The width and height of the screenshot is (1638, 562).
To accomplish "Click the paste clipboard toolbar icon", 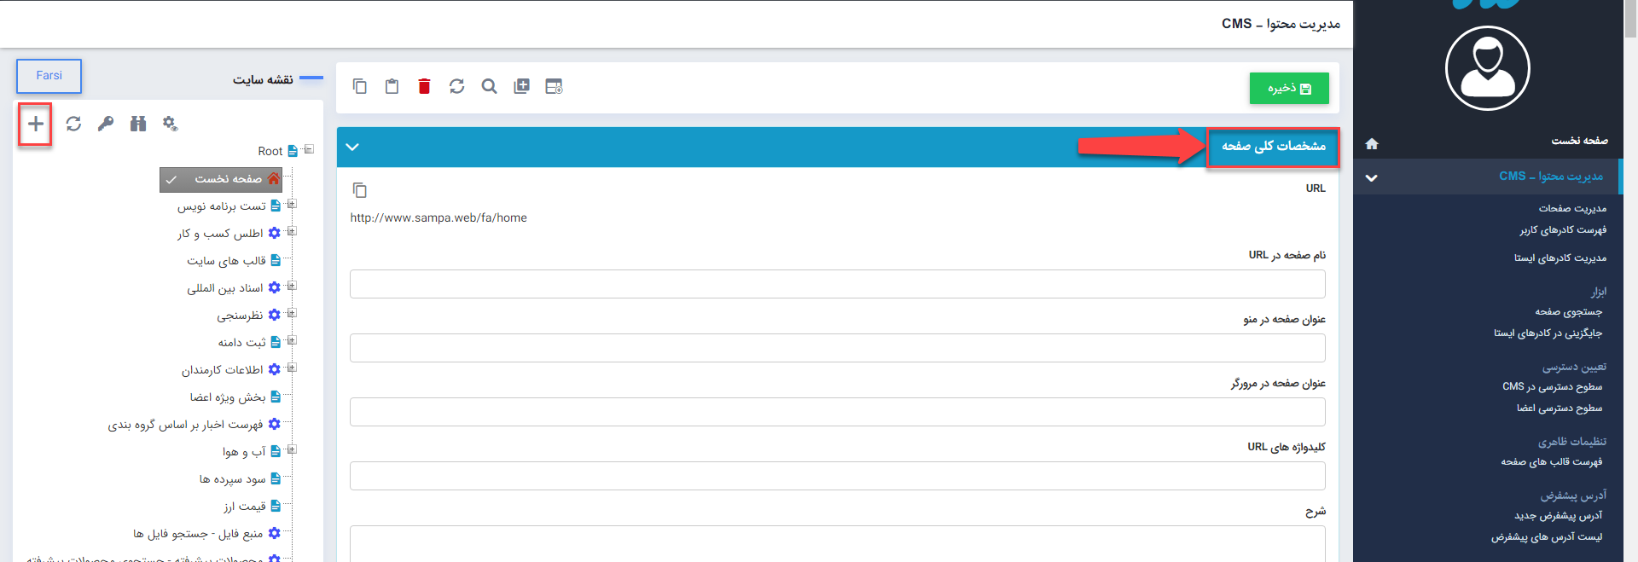I will [392, 86].
